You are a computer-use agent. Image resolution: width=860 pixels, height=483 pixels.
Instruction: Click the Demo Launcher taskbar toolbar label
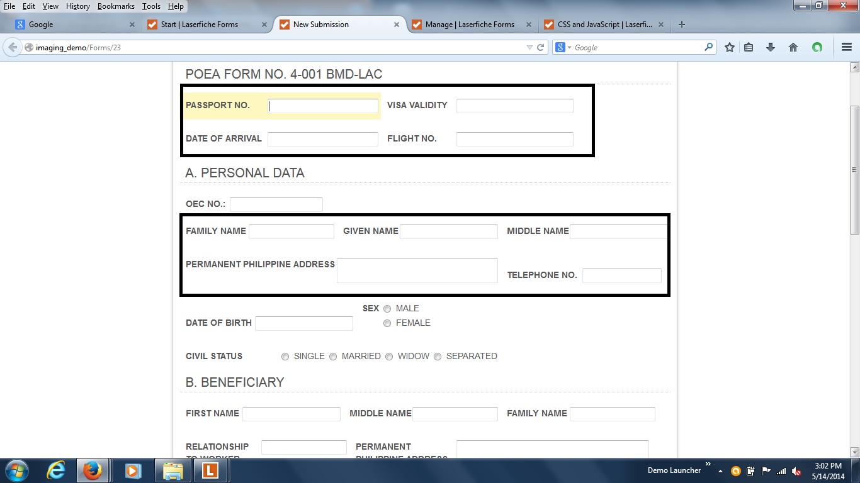click(674, 470)
